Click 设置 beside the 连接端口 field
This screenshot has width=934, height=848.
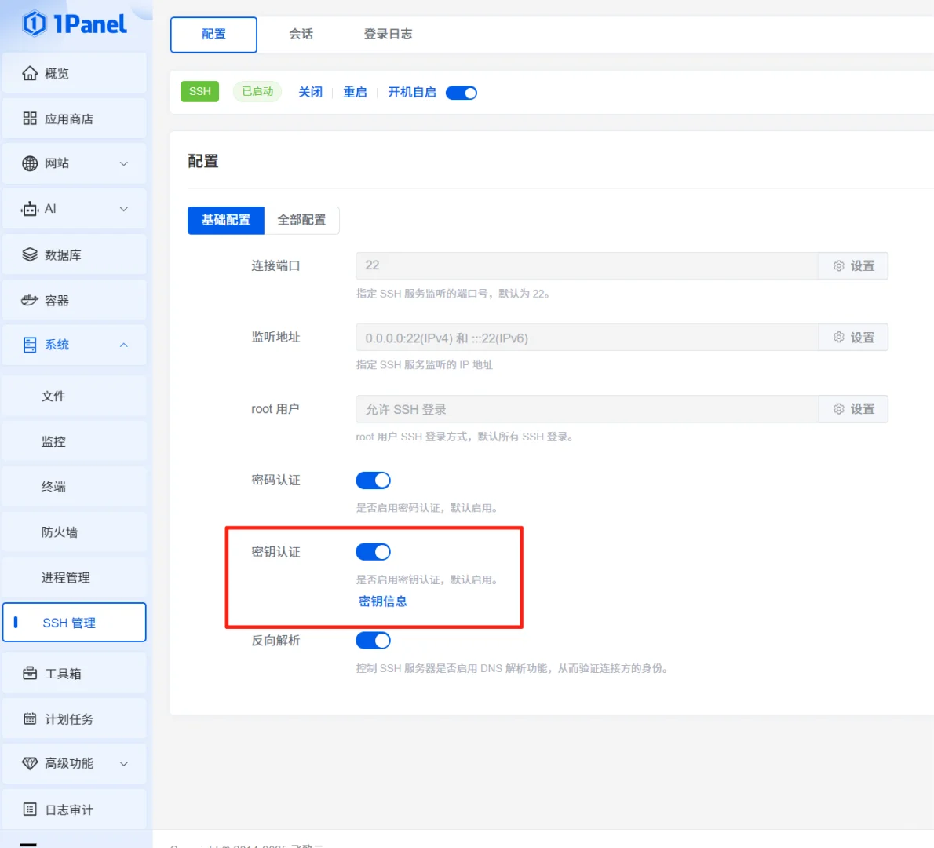tap(853, 265)
